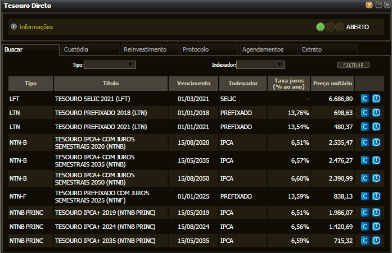Expand the Informações section
The image size is (392, 253).
tap(14, 27)
